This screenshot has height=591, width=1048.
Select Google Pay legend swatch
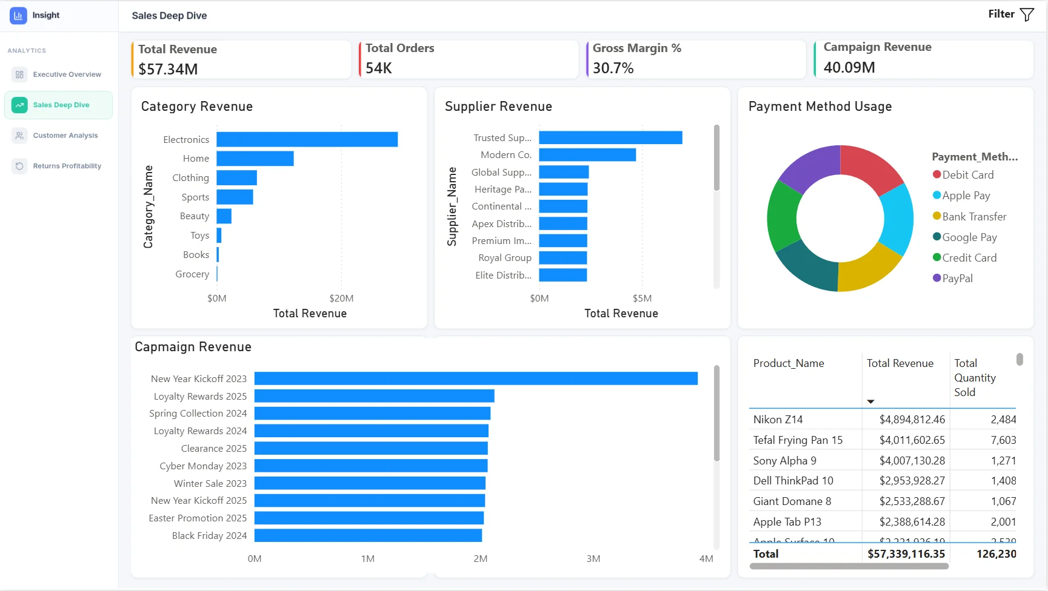click(x=936, y=237)
